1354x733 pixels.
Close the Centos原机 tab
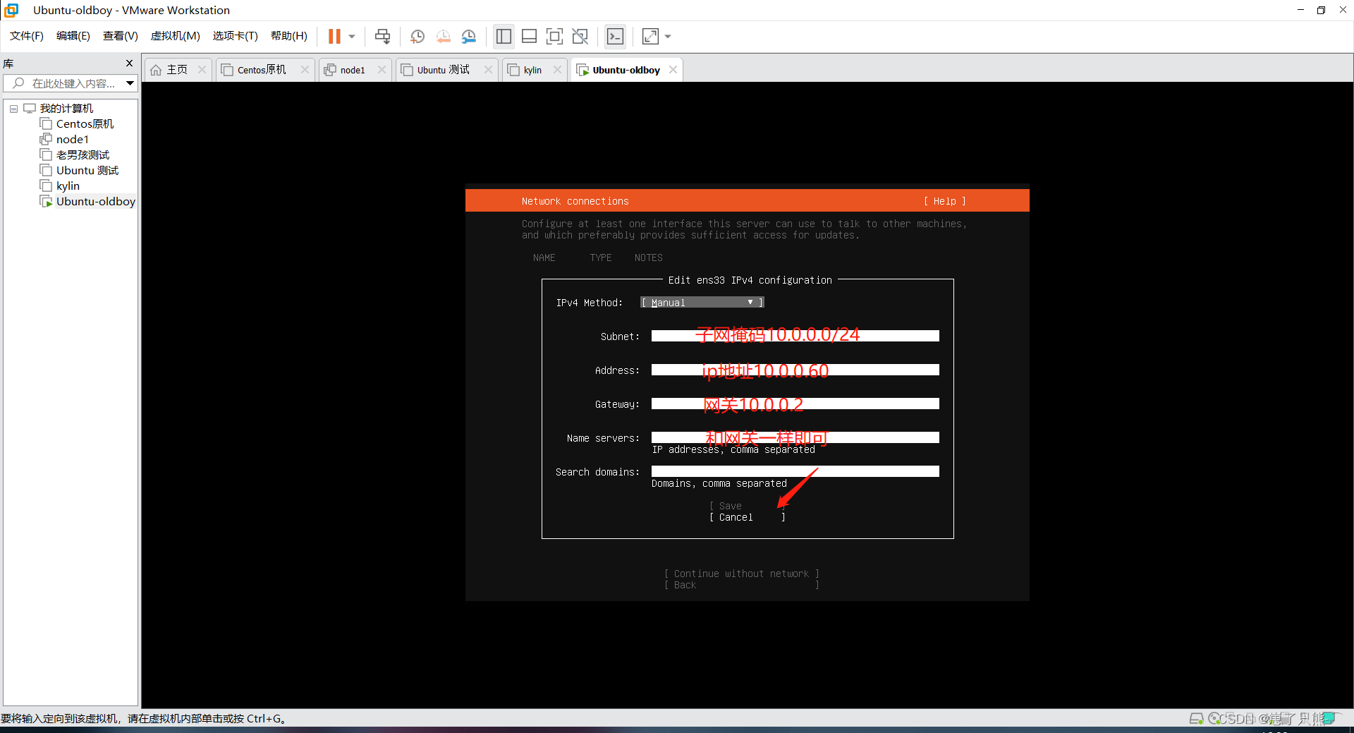click(305, 70)
